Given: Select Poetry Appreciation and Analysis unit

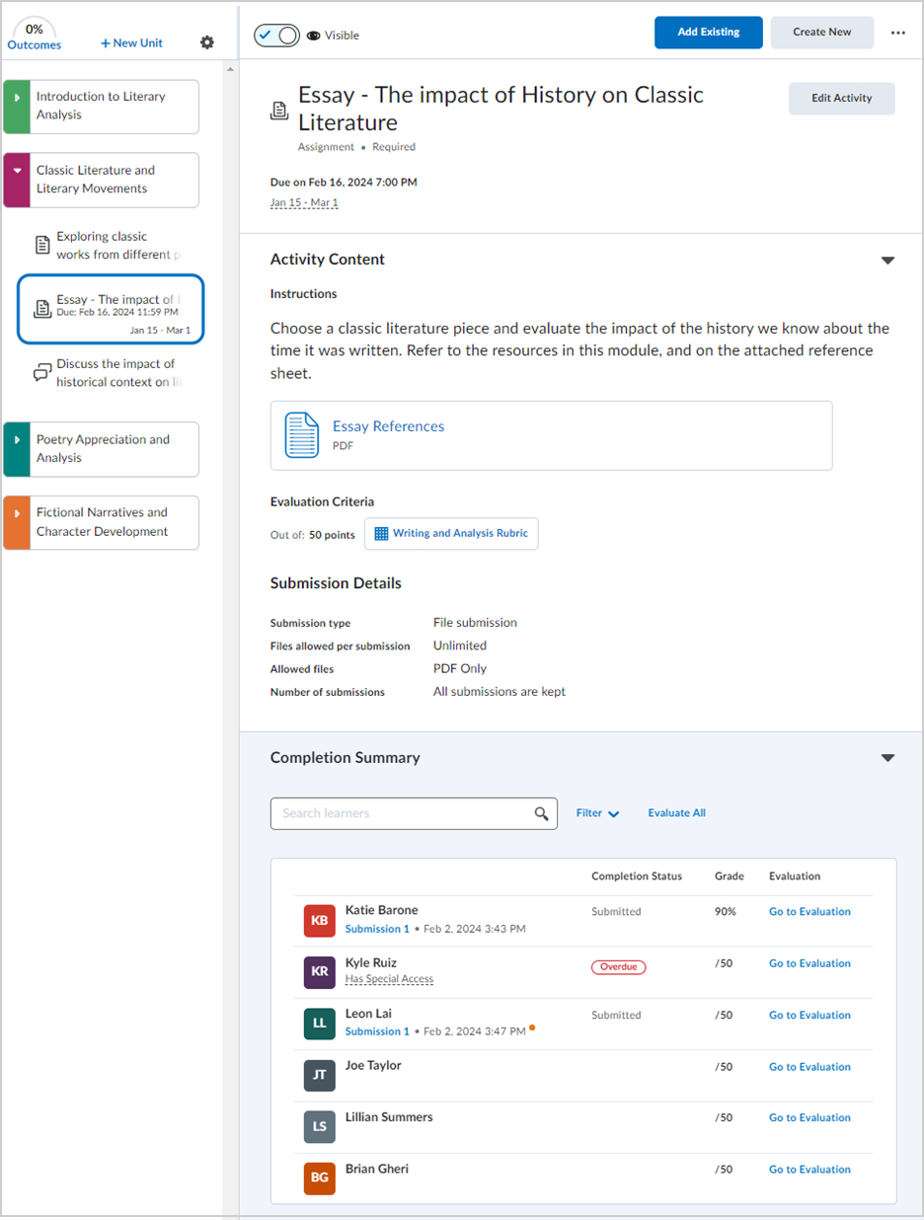Looking at the screenshot, I should [x=103, y=449].
